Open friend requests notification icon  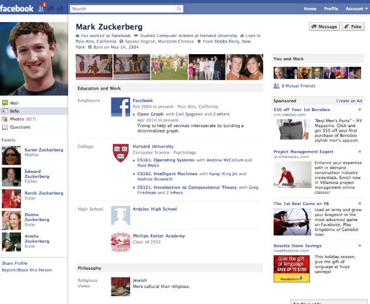pos(42,9)
